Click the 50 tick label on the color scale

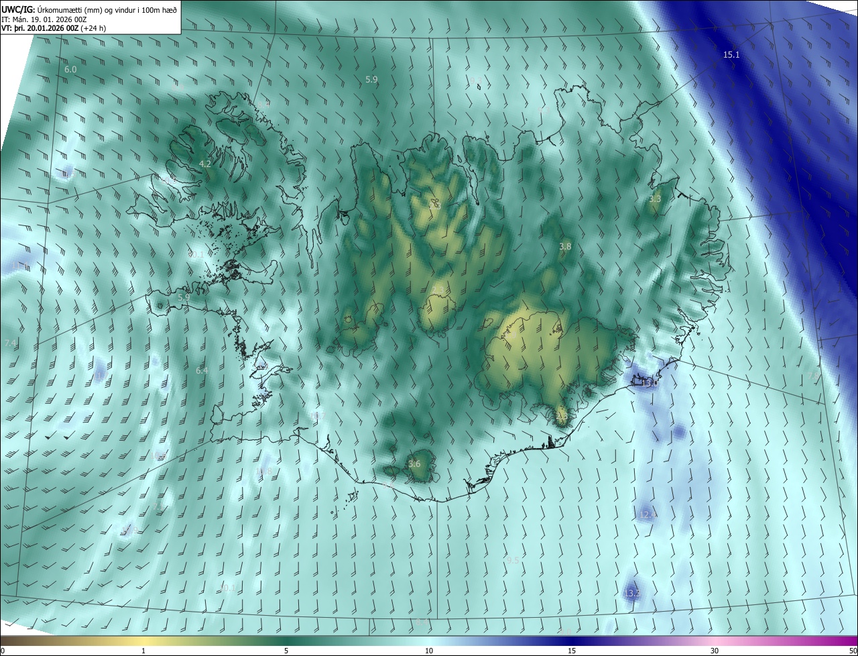coord(853,651)
